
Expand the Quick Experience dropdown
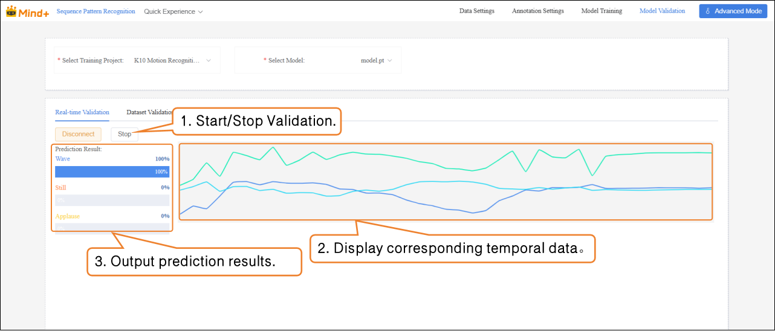tap(173, 11)
